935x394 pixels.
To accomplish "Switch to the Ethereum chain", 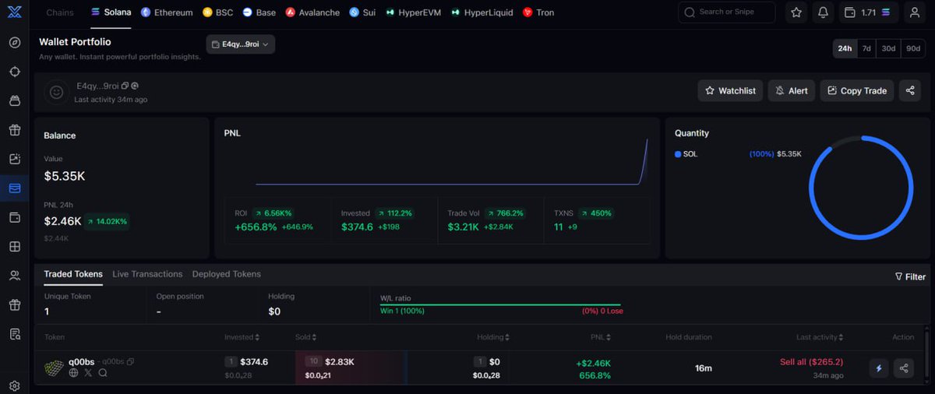I will [167, 12].
